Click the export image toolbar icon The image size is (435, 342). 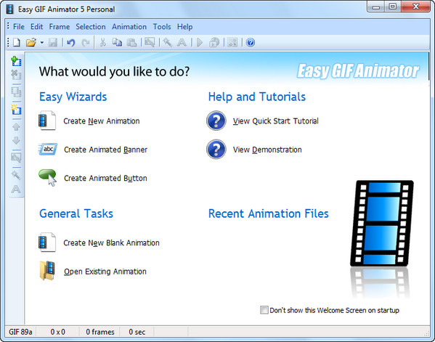coord(232,42)
